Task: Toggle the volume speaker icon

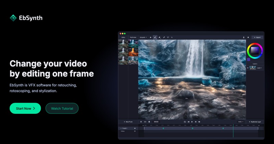Action: point(199,122)
